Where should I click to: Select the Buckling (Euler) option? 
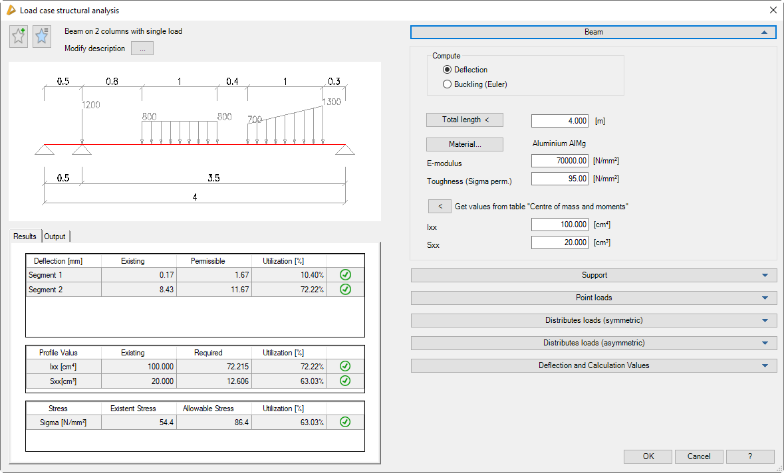447,84
